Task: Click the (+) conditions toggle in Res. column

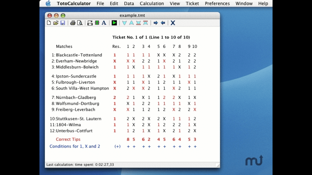Action: click(117, 146)
